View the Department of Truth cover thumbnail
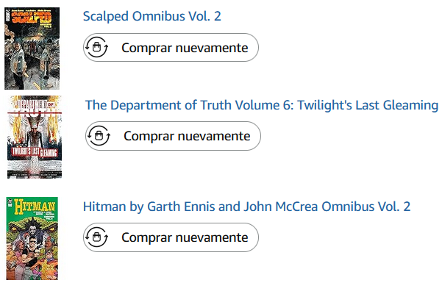The image size is (442, 294). (x=35, y=137)
